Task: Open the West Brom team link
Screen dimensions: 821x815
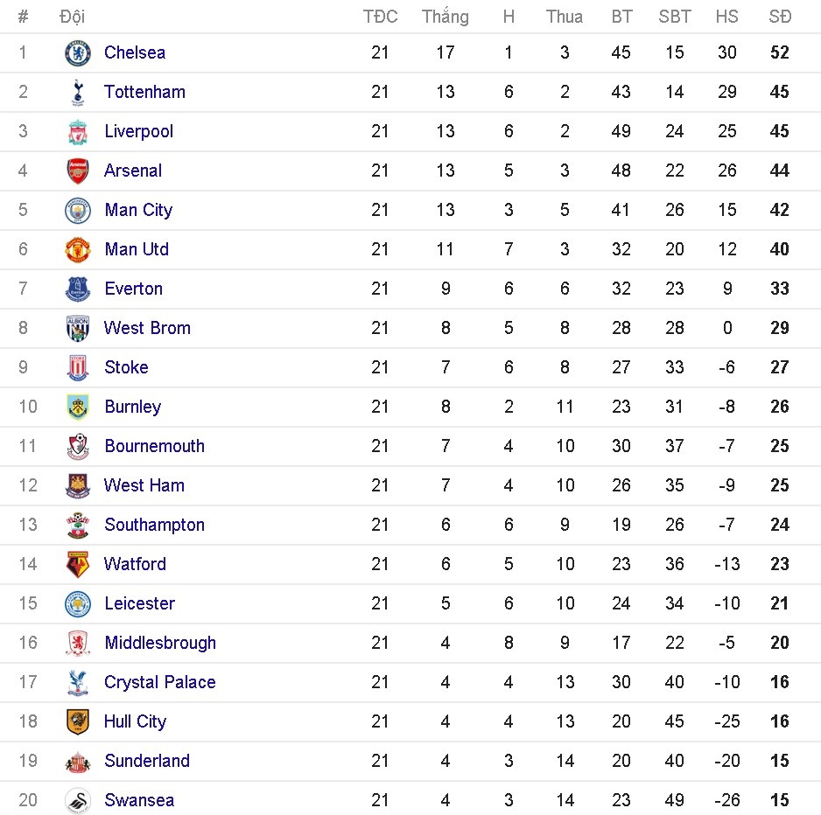Action: coord(147,328)
